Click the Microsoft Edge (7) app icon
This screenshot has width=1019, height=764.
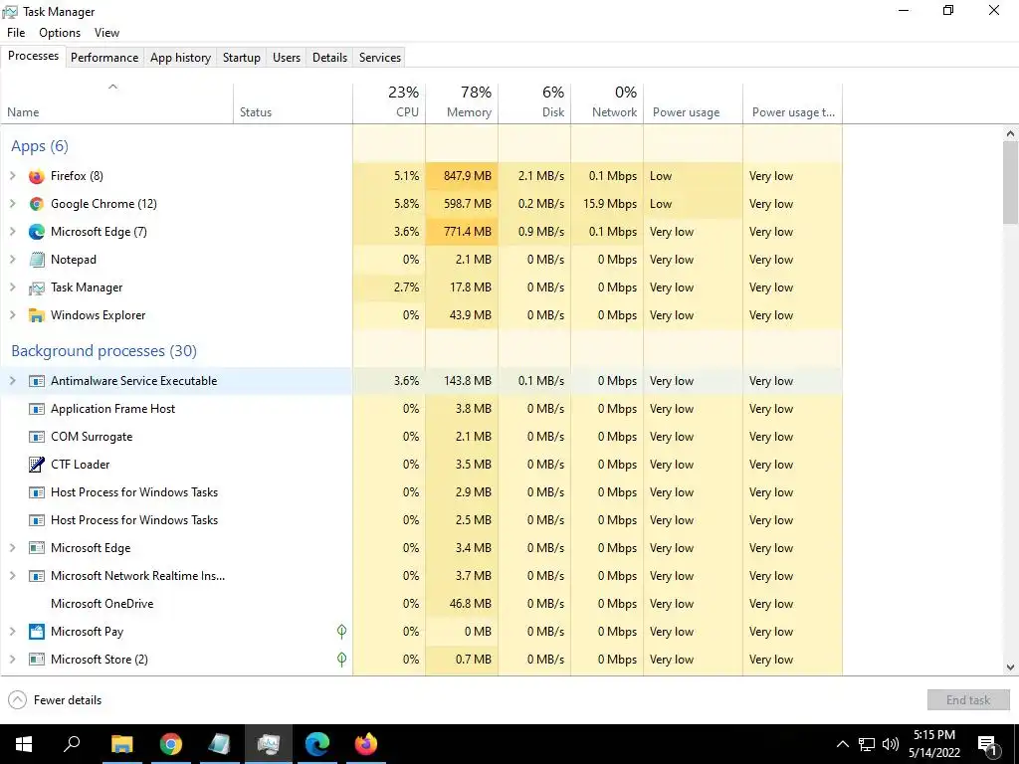[37, 232]
